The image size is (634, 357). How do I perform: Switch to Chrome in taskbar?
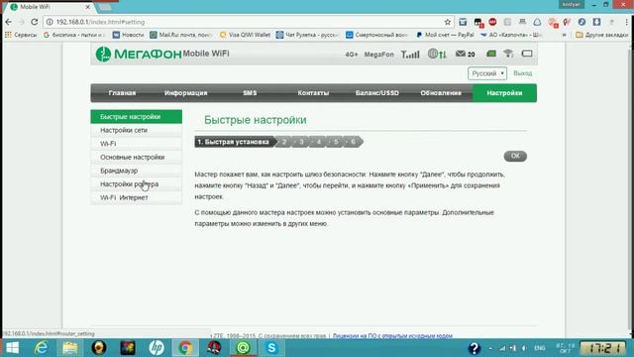185,348
